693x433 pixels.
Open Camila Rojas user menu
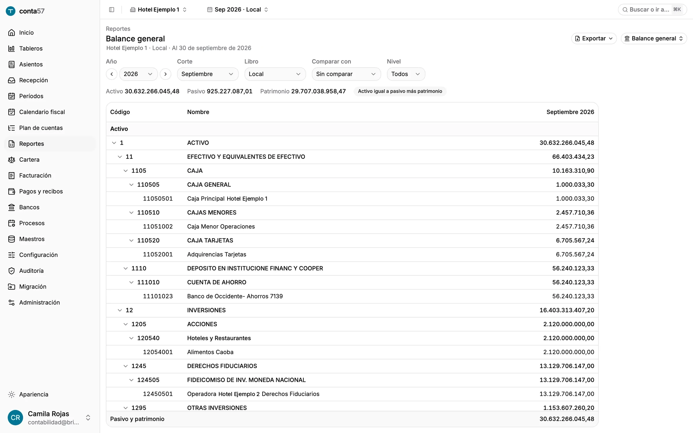[50, 418]
